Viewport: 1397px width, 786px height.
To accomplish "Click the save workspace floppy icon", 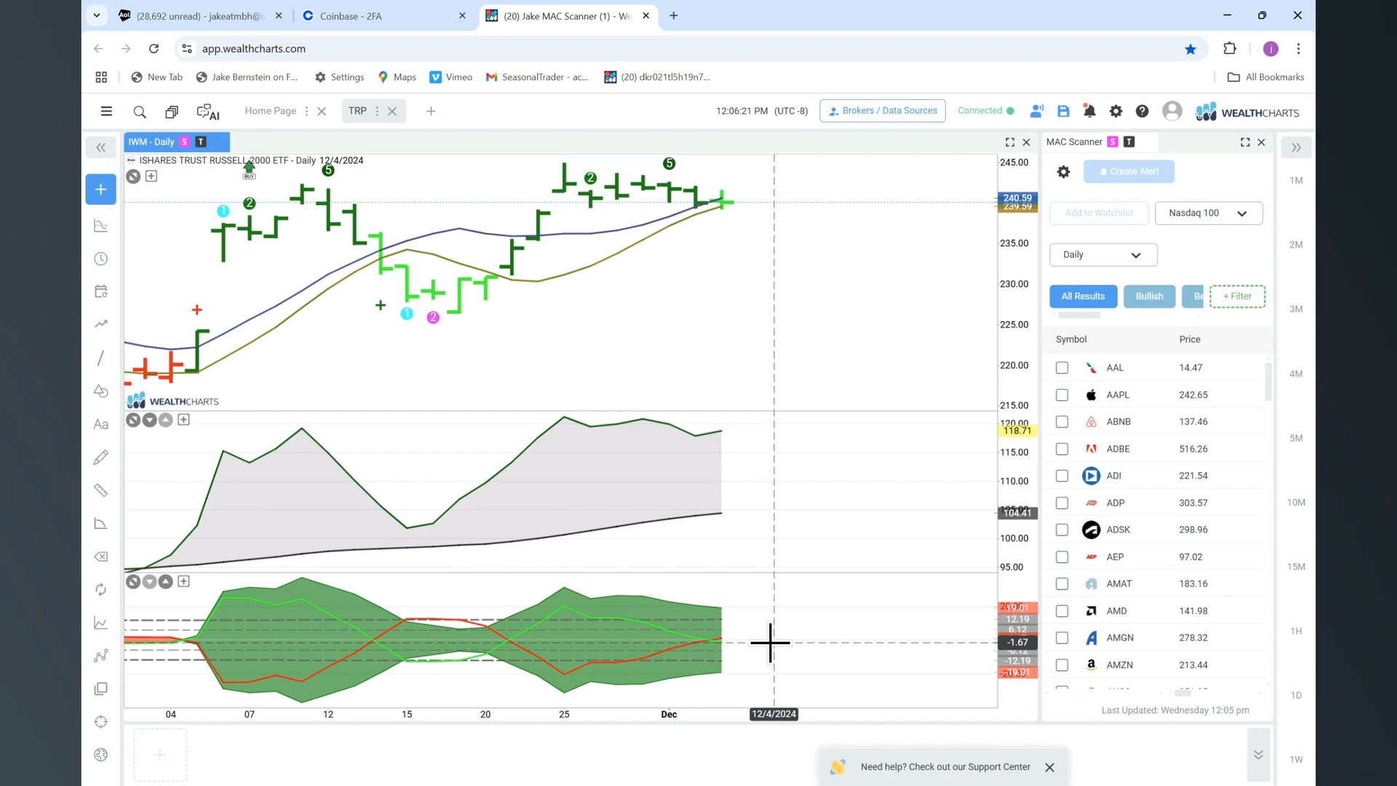I will tap(1063, 111).
